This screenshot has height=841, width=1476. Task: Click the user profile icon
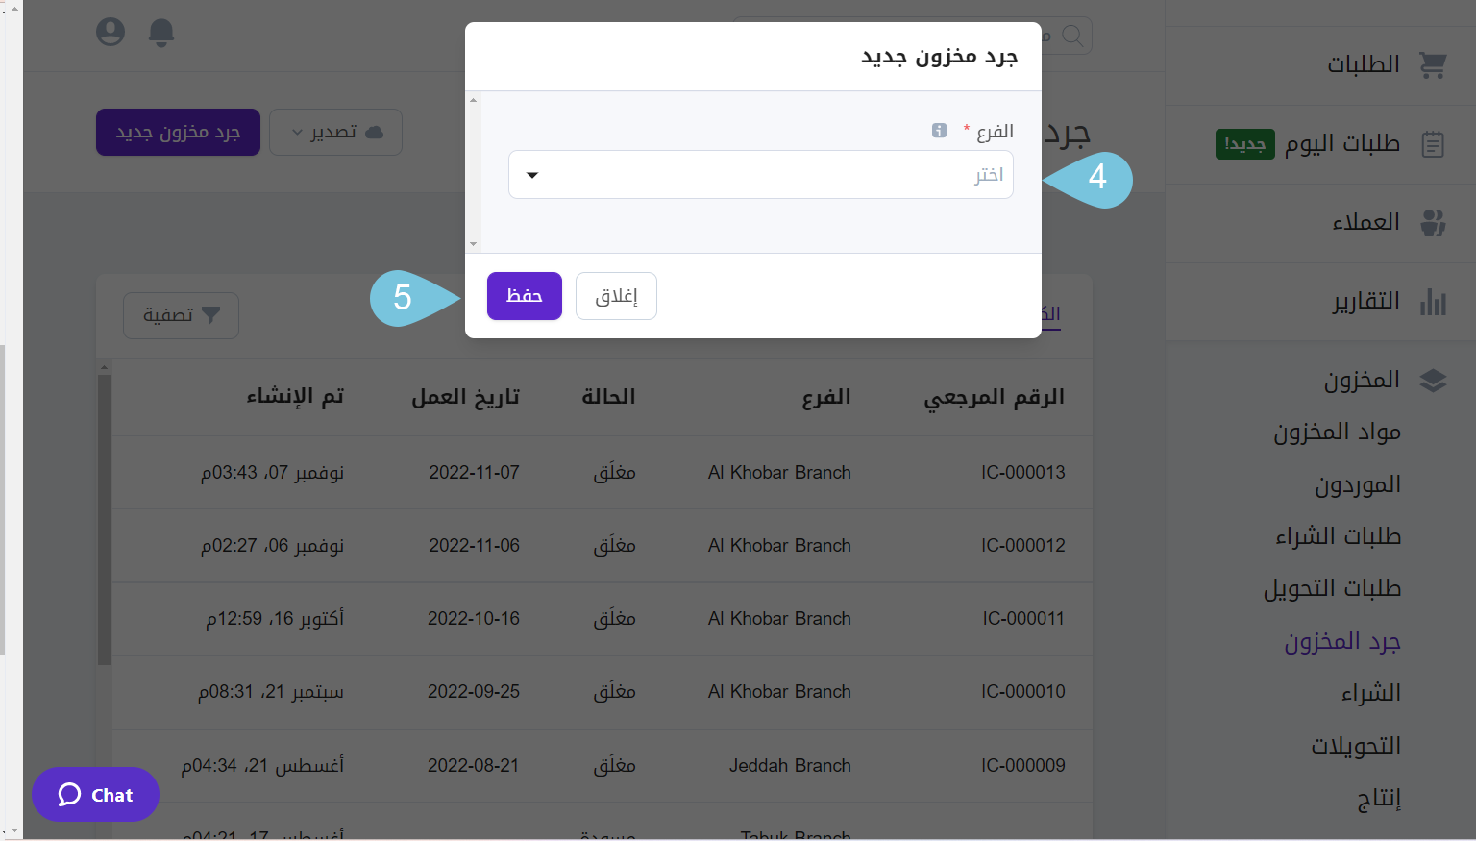[x=111, y=32]
